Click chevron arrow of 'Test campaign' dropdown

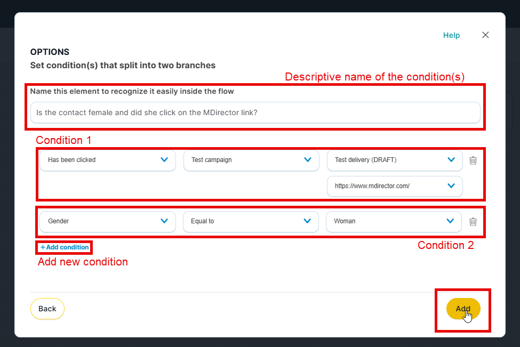coord(308,160)
